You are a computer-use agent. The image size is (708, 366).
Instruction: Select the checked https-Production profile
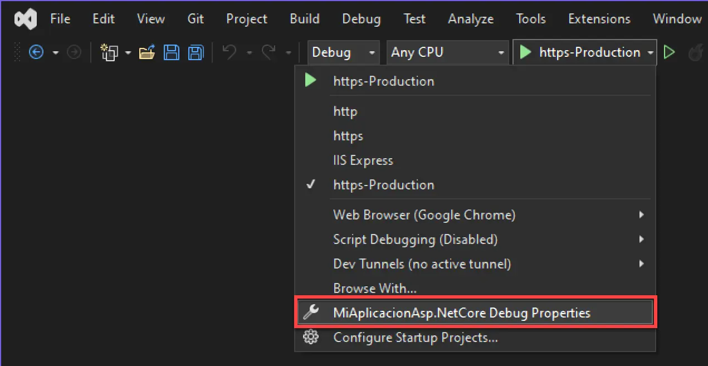383,184
